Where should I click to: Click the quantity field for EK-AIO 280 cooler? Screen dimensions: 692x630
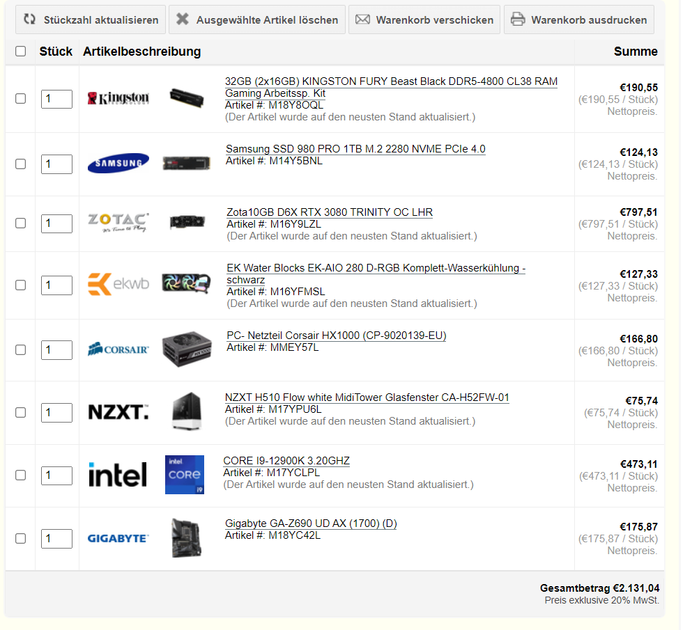56,285
